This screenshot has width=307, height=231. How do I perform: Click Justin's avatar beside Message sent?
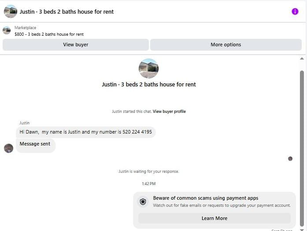(9, 148)
